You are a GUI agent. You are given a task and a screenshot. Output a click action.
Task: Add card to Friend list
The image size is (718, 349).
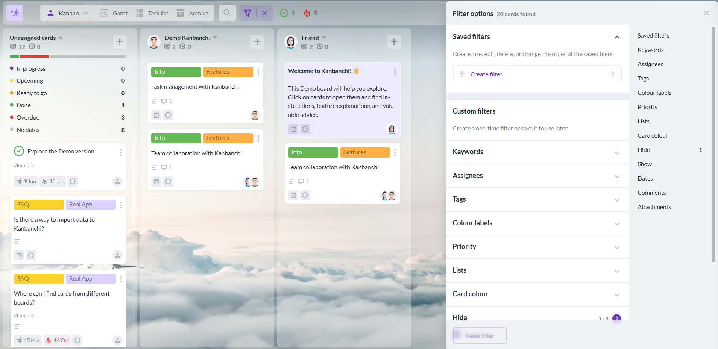click(x=394, y=42)
